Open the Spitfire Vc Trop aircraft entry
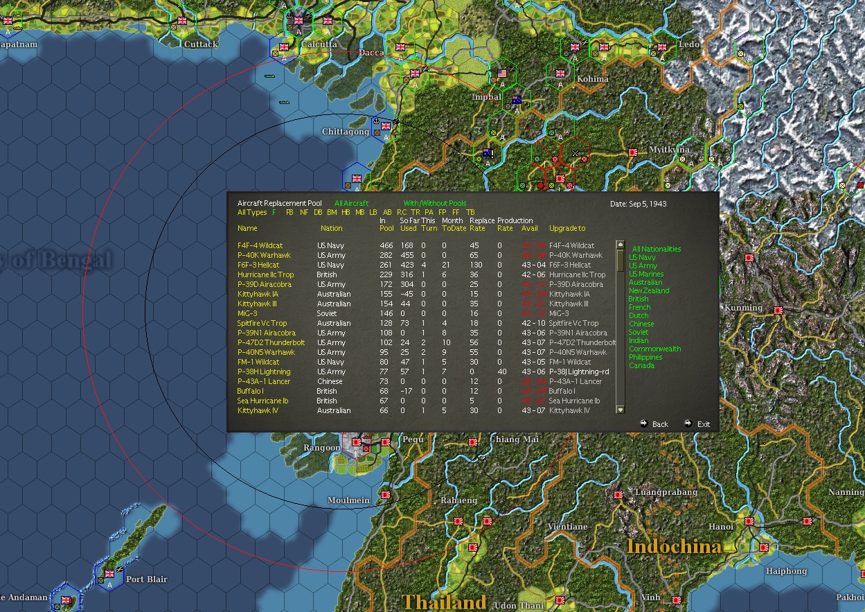The width and height of the screenshot is (865, 612). [262, 323]
